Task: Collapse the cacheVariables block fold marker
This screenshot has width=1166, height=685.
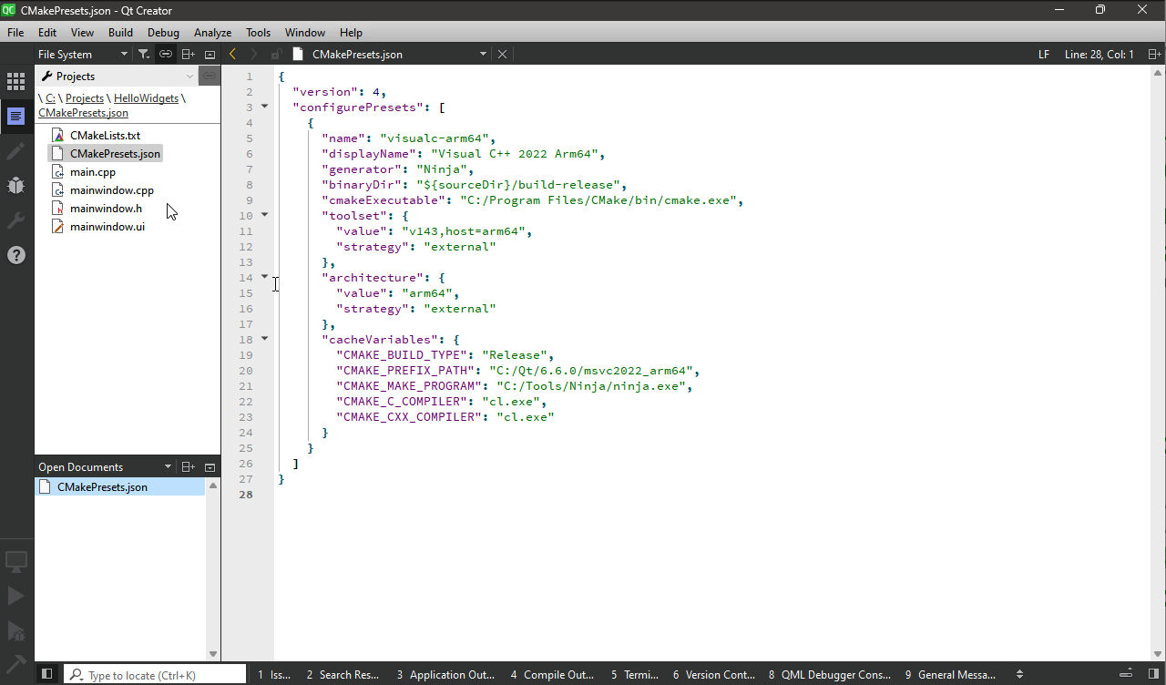Action: click(265, 339)
